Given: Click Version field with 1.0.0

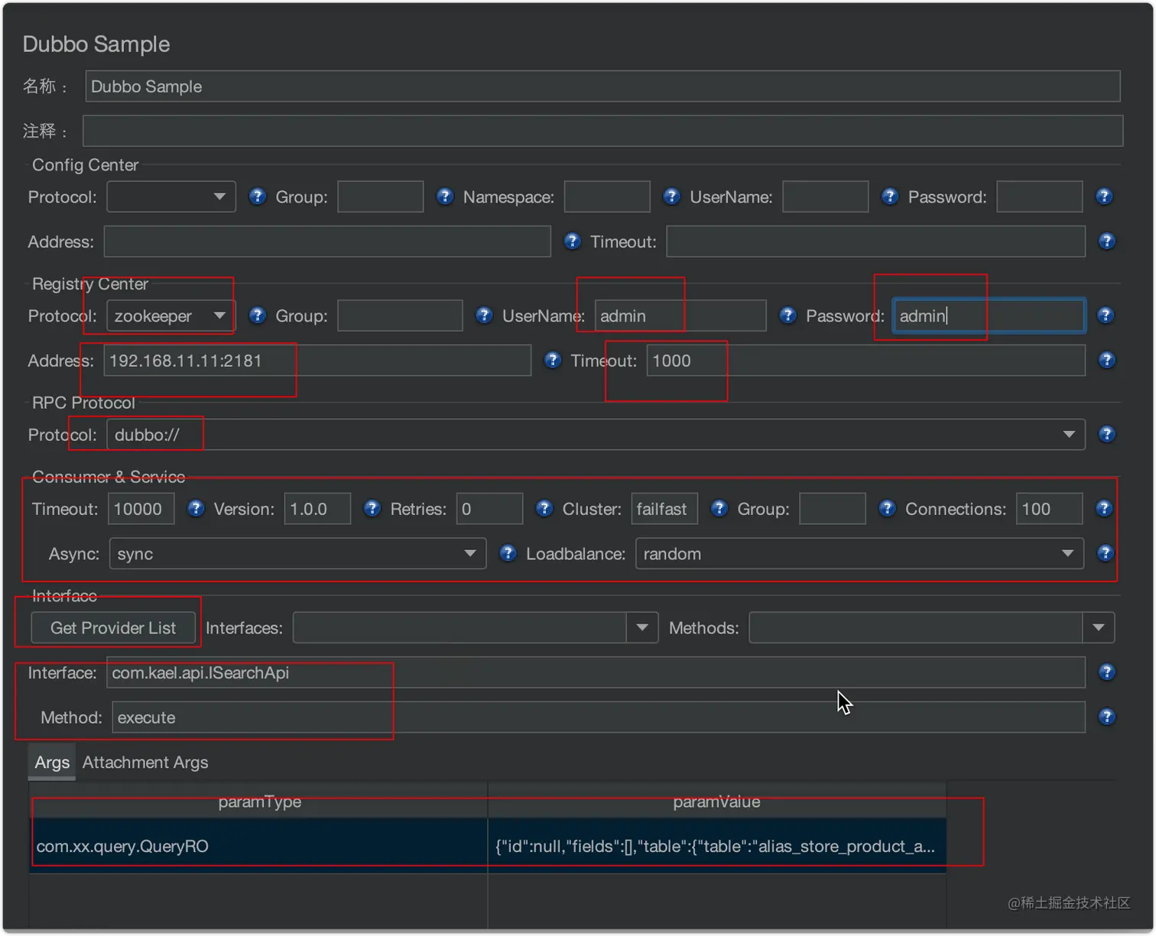Looking at the screenshot, I should coord(317,509).
